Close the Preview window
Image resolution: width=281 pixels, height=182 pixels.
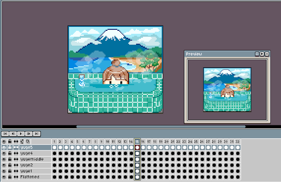pos(267,54)
